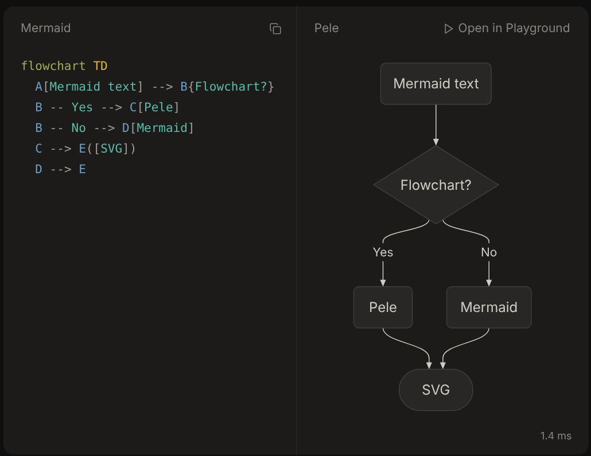Click the 'D --> E' code line
This screenshot has height=456, width=591.
60,169
